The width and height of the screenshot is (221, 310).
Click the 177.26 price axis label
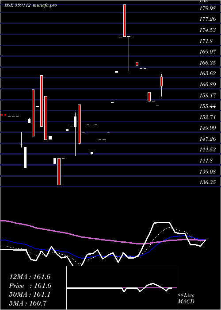[208, 19]
